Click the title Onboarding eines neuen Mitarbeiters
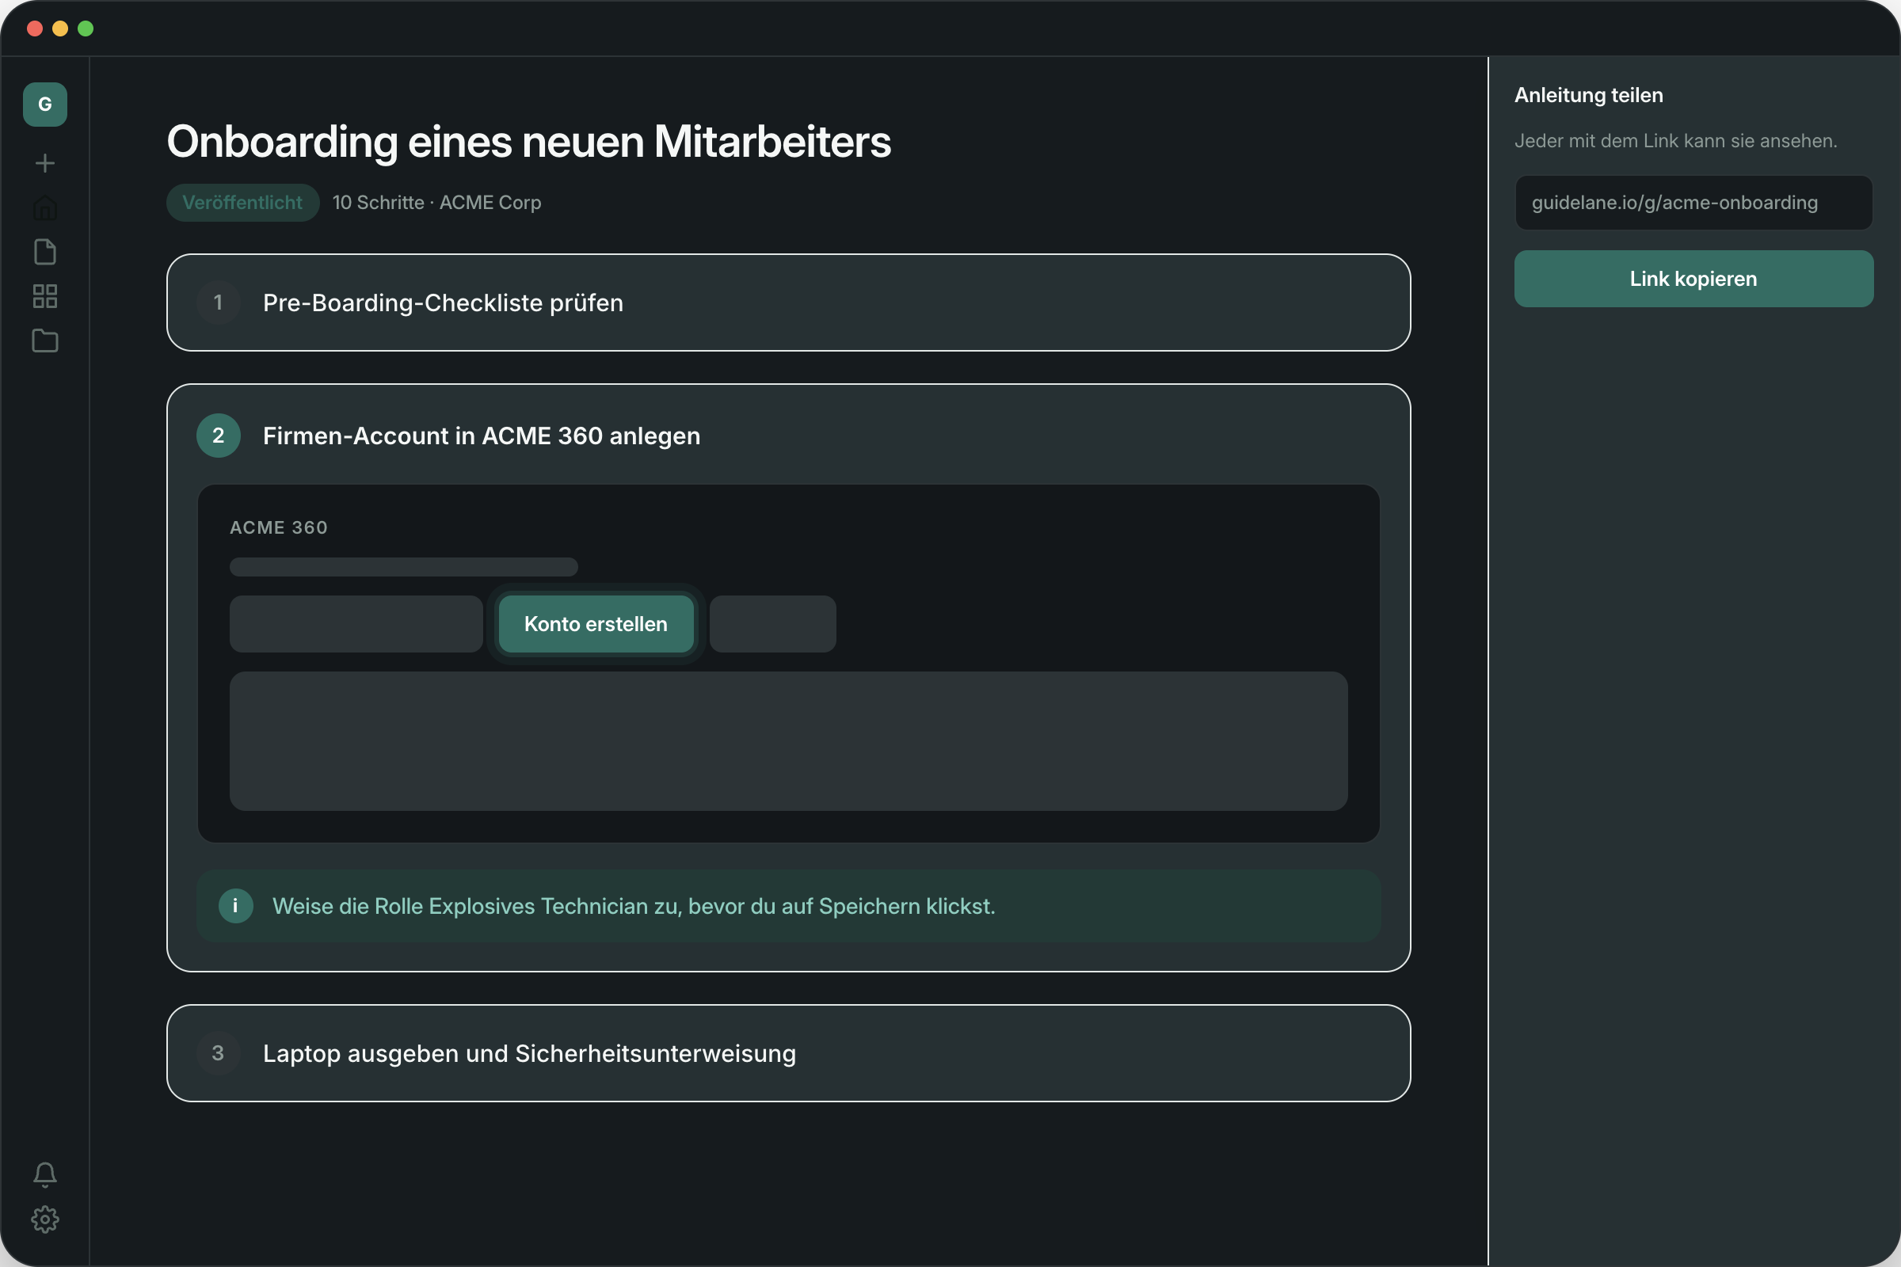Screen dimensions: 1901x1267 click(528, 142)
